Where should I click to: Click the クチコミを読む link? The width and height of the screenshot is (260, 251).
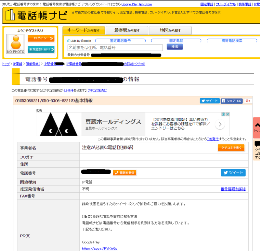click(x=97, y=90)
